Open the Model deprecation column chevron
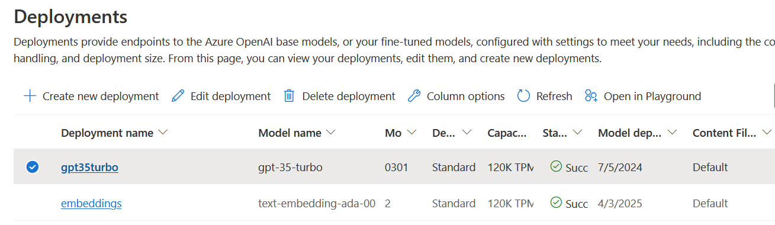Viewport: 775px width, 225px height. 672,133
